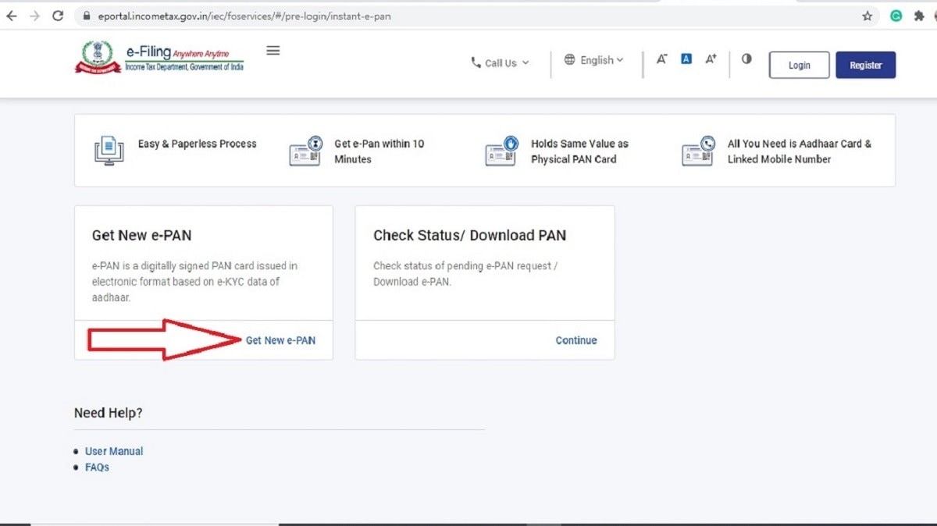937x526 pixels.
Task: Click the Login button
Action: point(799,65)
